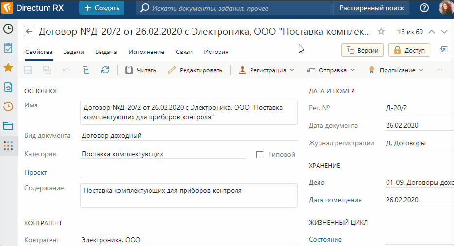454x246 pixels.
Task: Click the Directum RX logo icon
Action: point(7,8)
